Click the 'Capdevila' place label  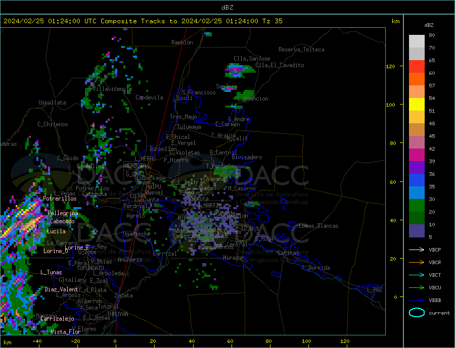point(149,97)
